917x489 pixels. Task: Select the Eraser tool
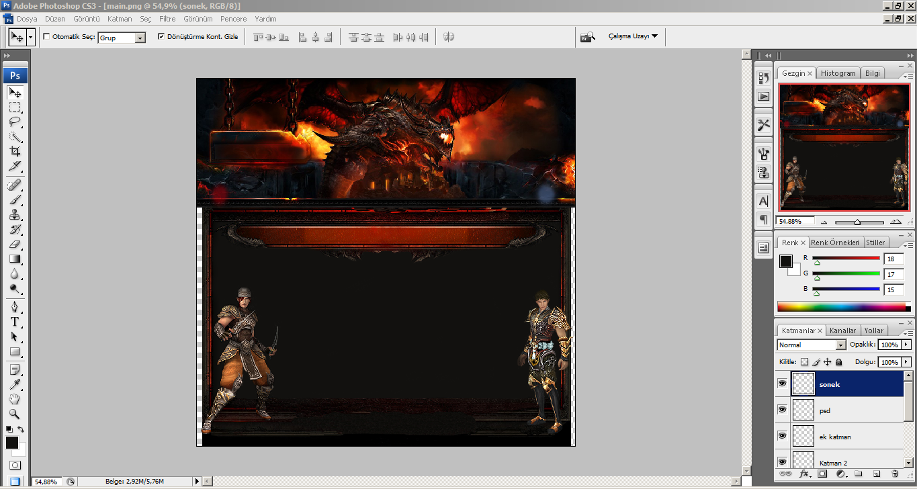point(15,244)
